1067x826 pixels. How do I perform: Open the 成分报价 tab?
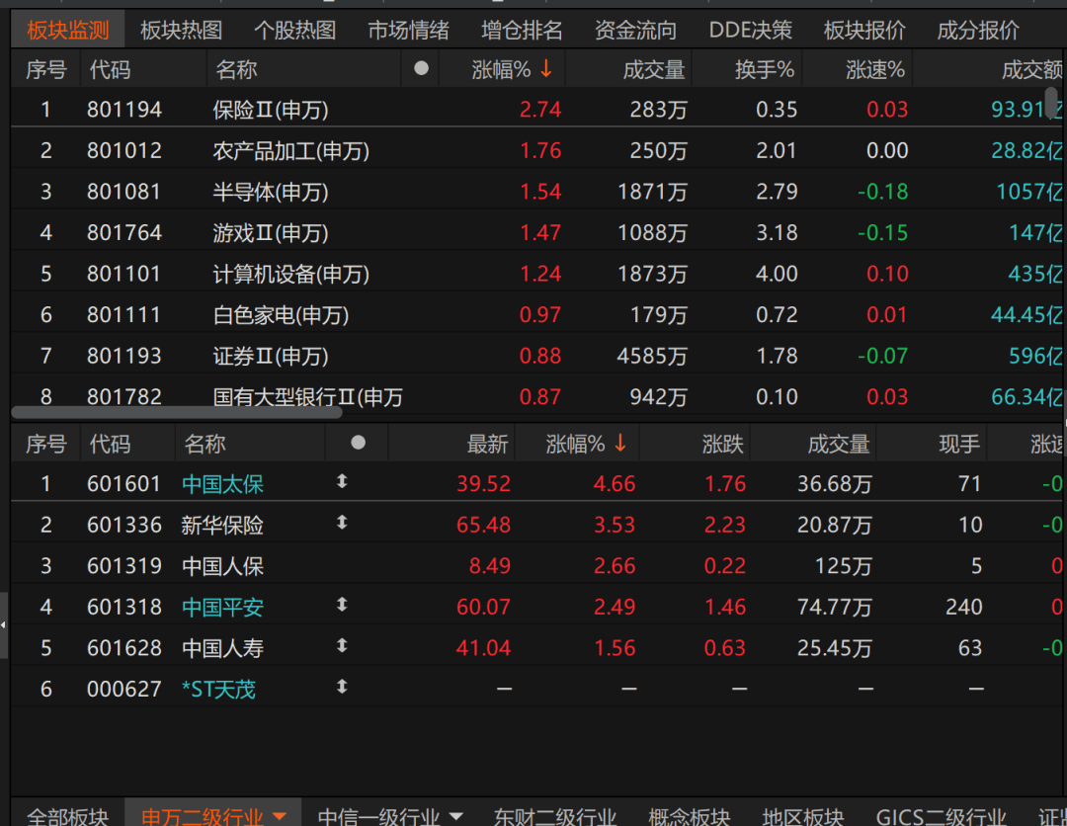tap(978, 30)
